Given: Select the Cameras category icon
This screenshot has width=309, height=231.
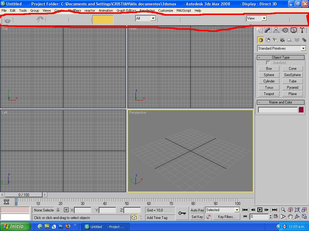Looking at the screenshot, I should coord(282,40).
